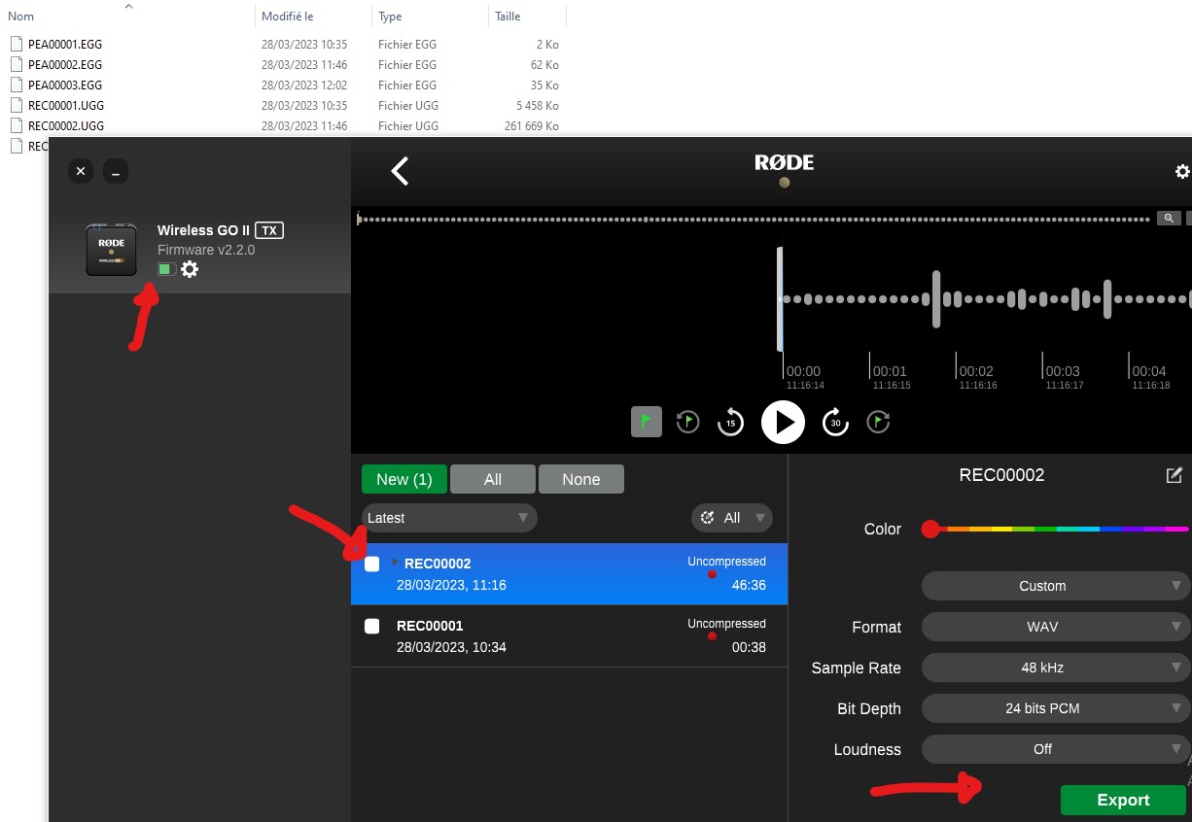This screenshot has width=1192, height=822.
Task: Jump to the previous marker
Action: (x=688, y=422)
